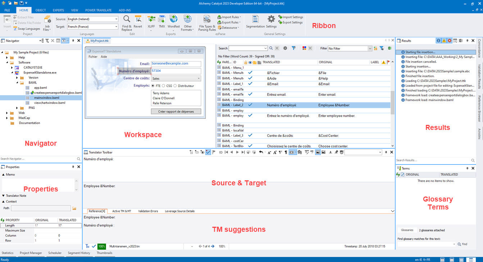Toggle the information filter in Results panel
Image resolution: width=483 pixels, height=262 pixels.
438,41
